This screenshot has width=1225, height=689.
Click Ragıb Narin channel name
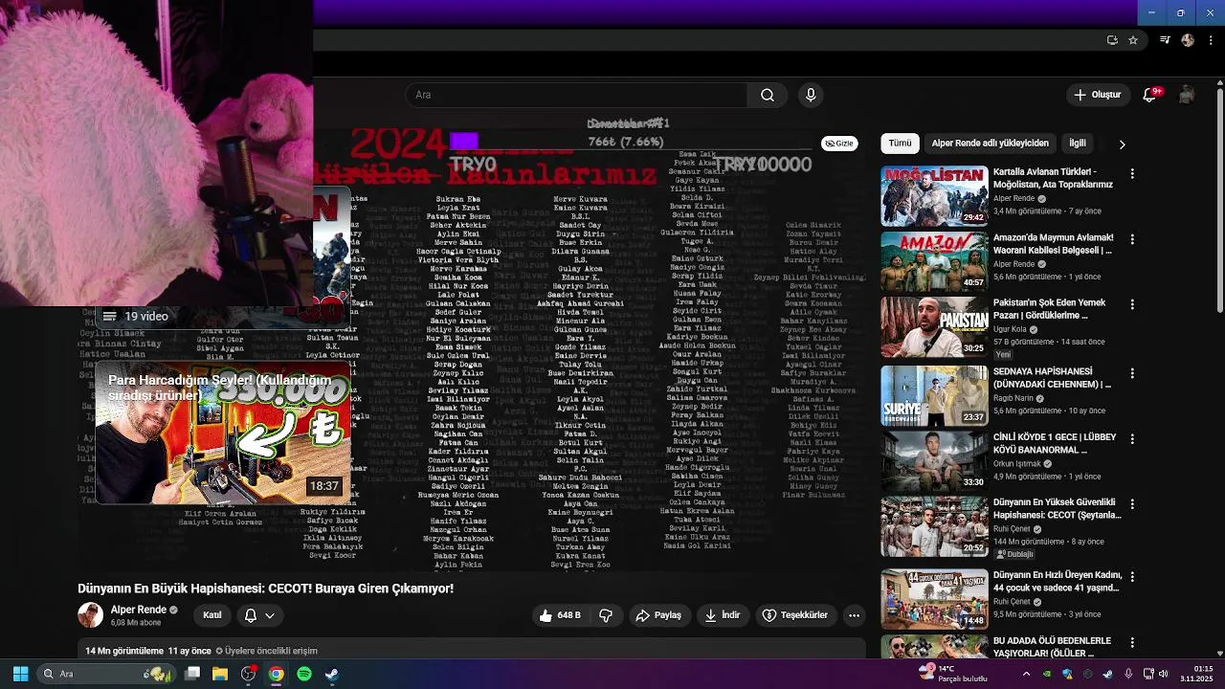pyautogui.click(x=1013, y=398)
